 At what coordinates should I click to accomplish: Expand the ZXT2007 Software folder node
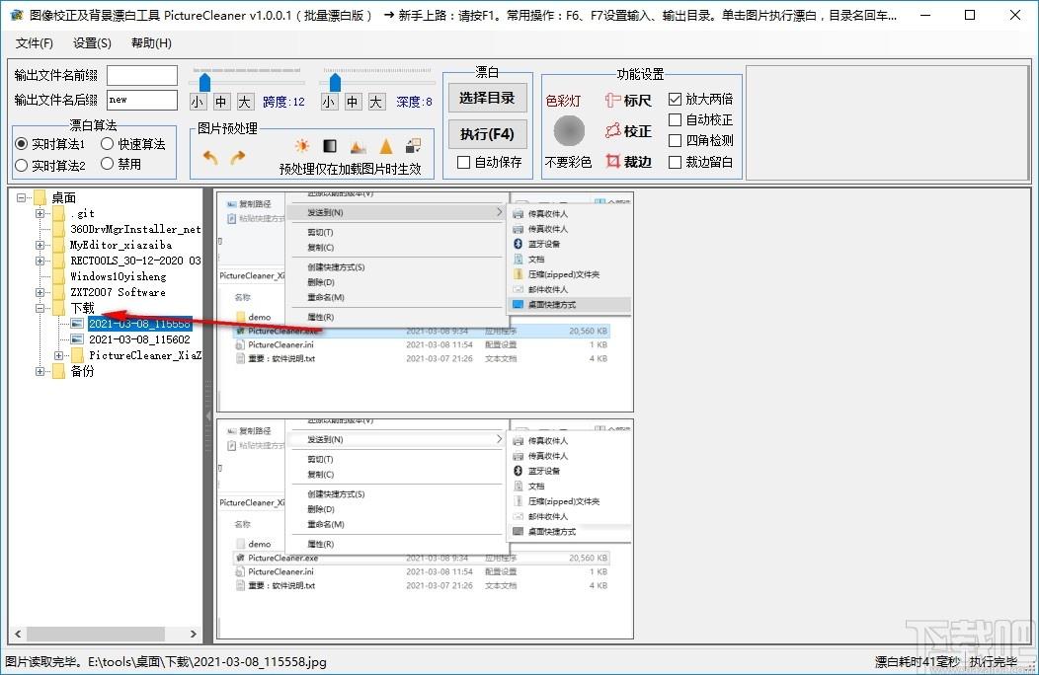tap(40, 292)
